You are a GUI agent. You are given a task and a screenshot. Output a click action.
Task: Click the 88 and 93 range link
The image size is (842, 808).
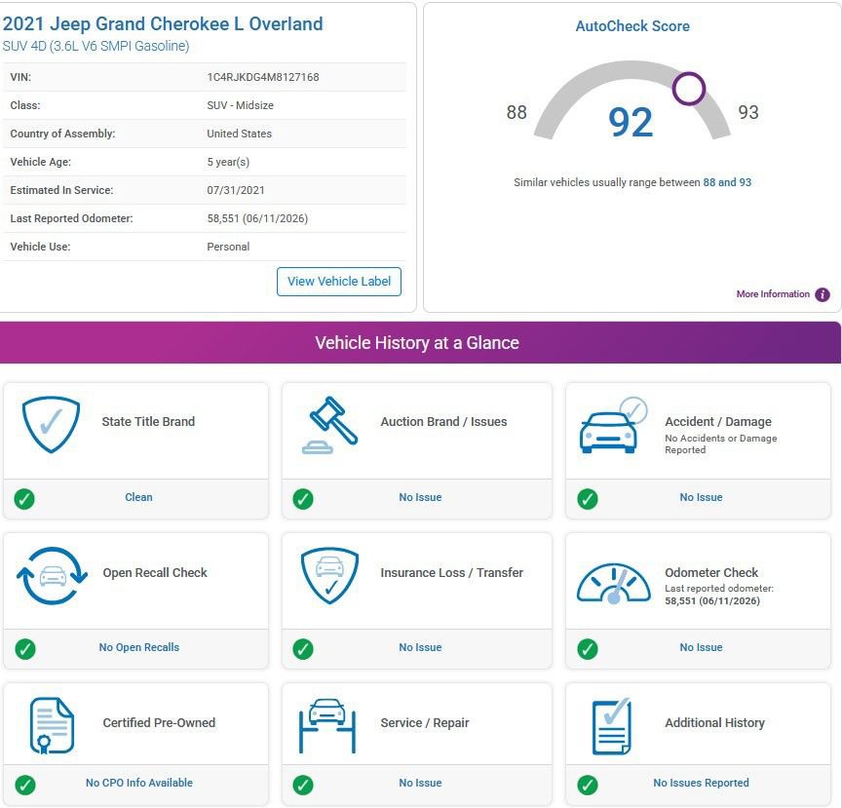click(x=727, y=182)
